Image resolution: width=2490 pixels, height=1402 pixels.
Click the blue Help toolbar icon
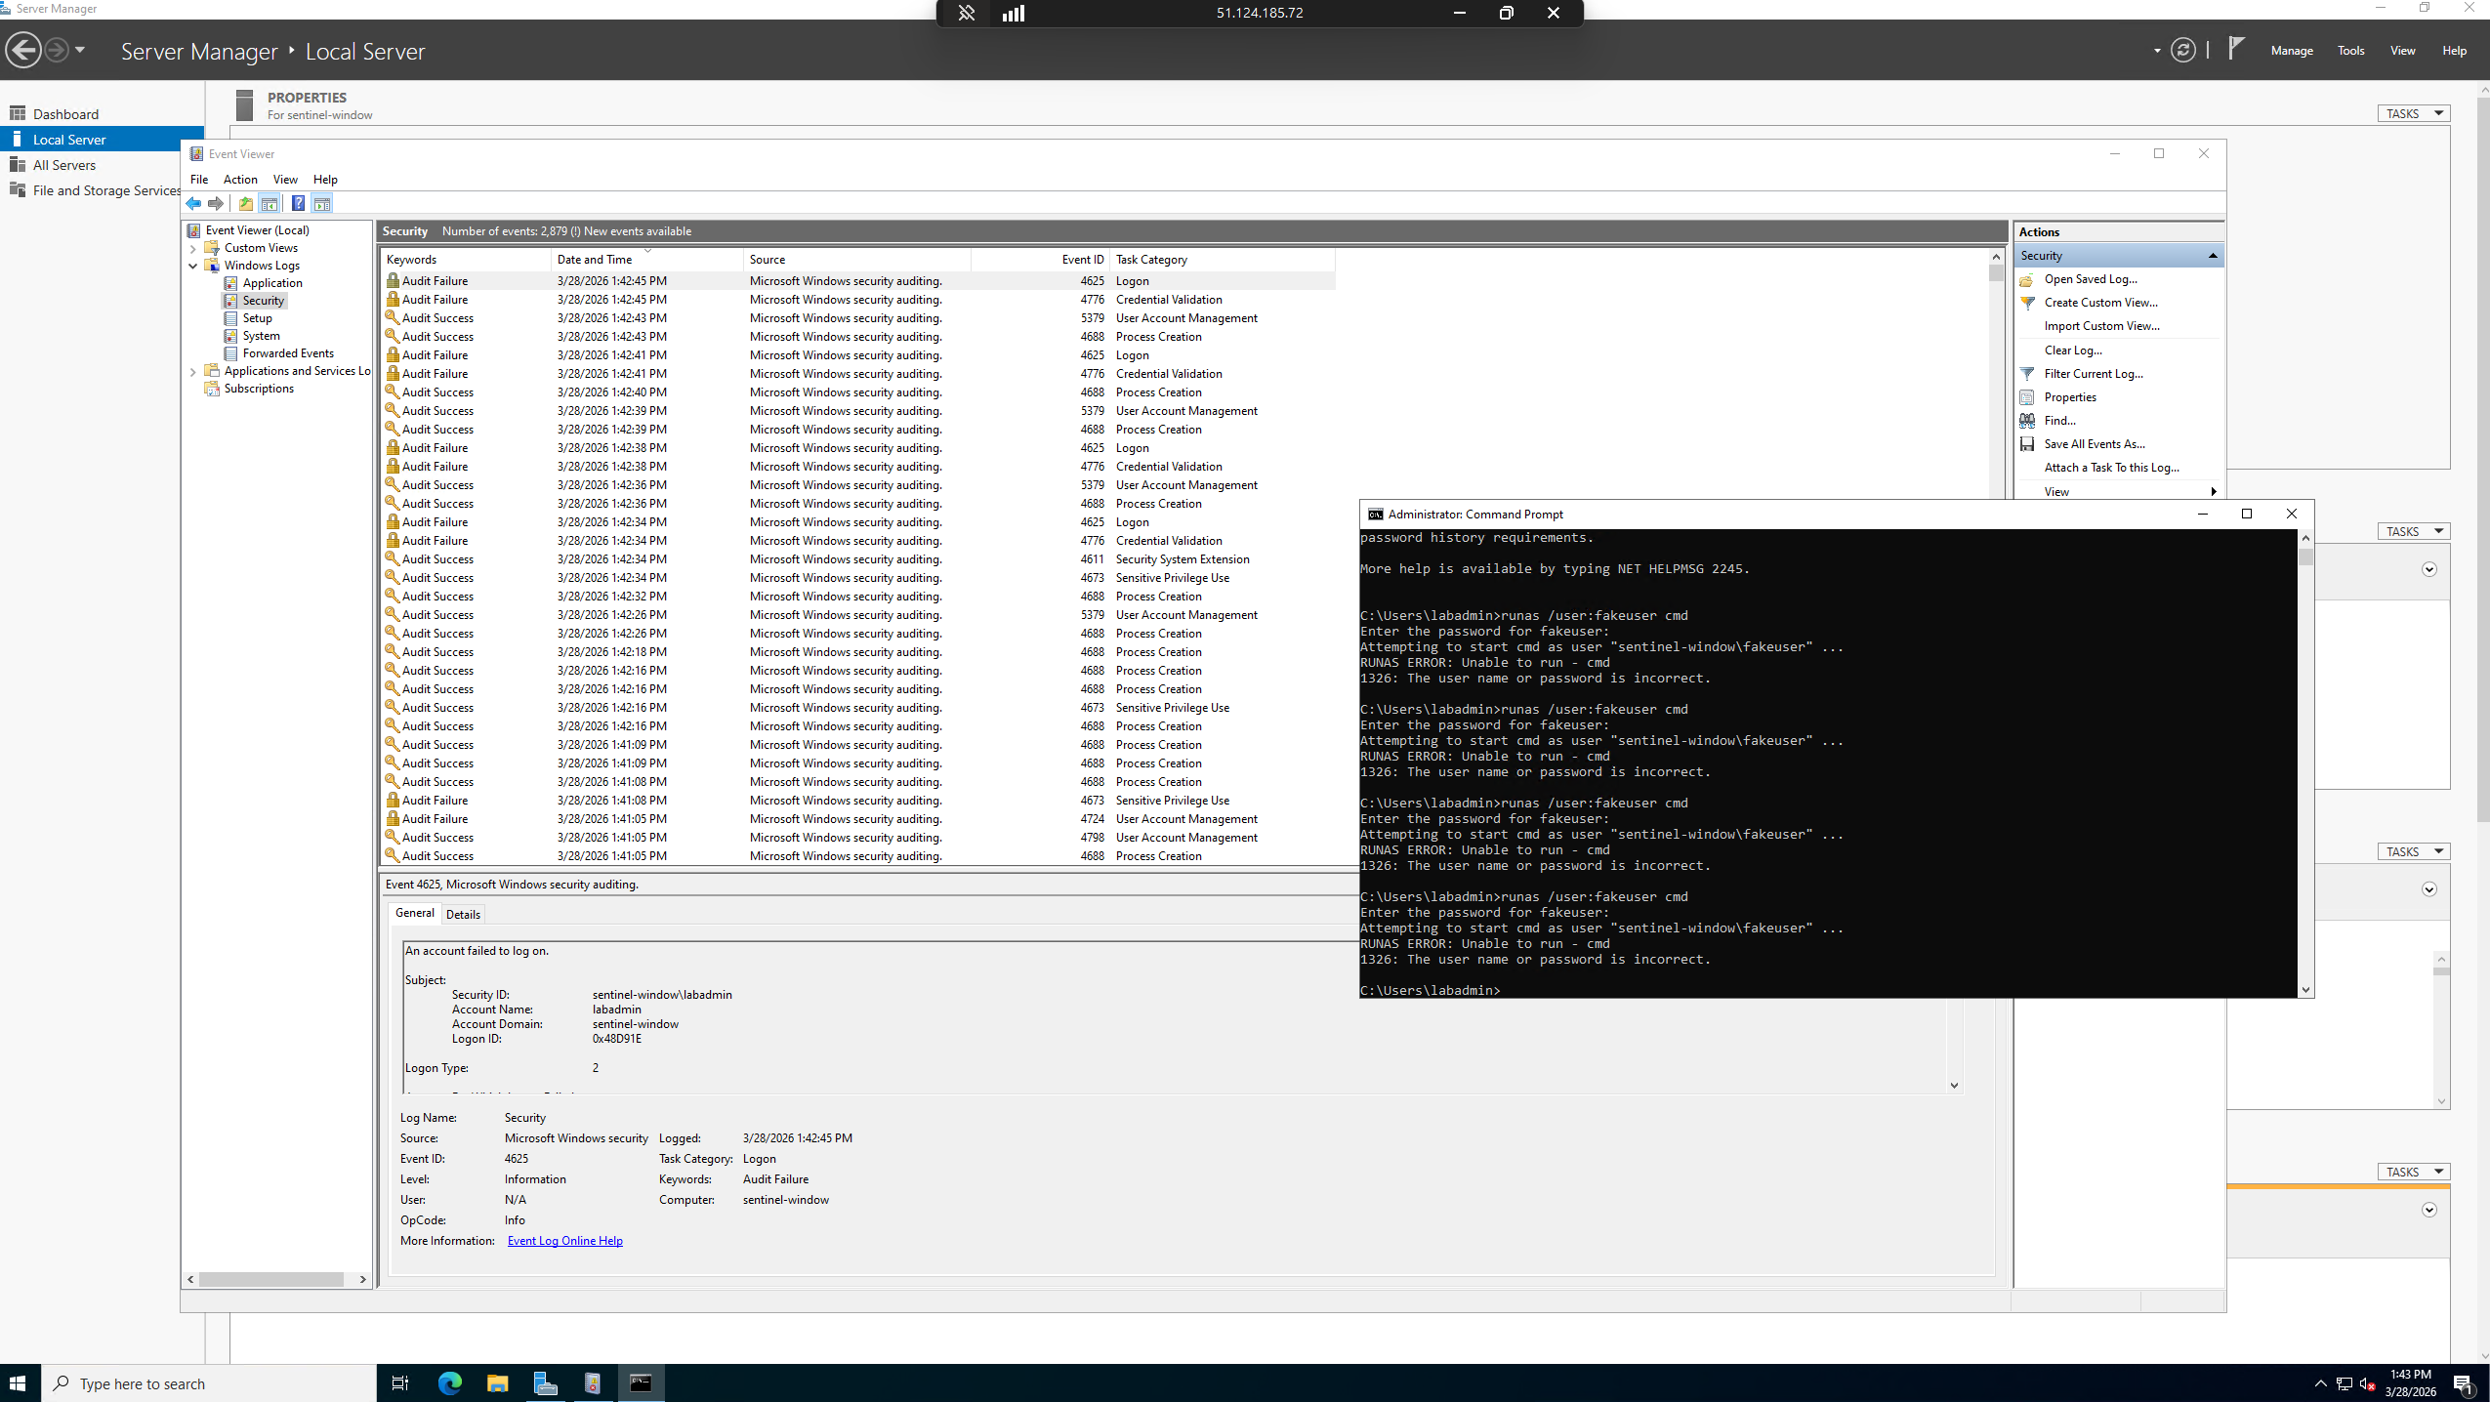pyautogui.click(x=298, y=203)
